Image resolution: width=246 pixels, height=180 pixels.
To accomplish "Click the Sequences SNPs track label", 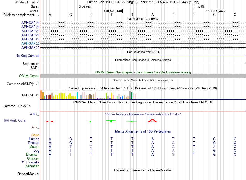I will point(31,66).
